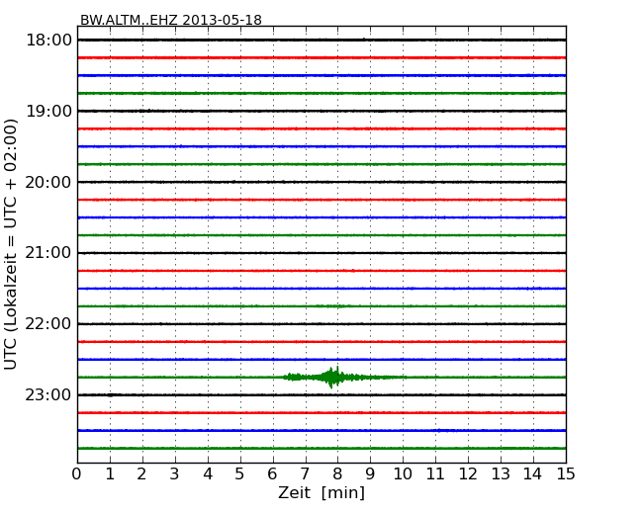Click the Zeit [min] axis label
The height and width of the screenshot is (514, 643).
pos(321,492)
